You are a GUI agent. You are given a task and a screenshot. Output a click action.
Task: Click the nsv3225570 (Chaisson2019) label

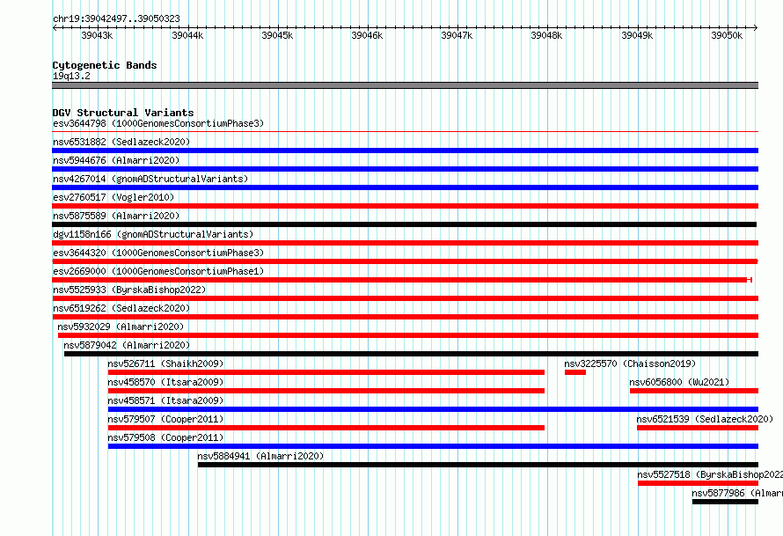[630, 363]
